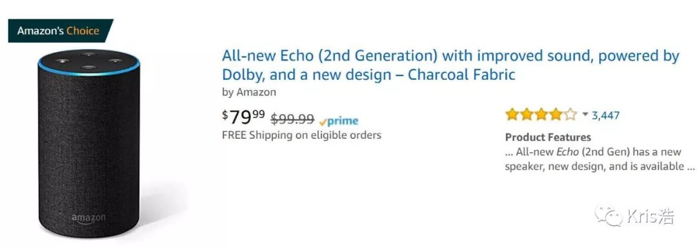Click the empty fifth rating star
Image resolution: width=697 pixels, height=247 pixels.
tap(571, 115)
